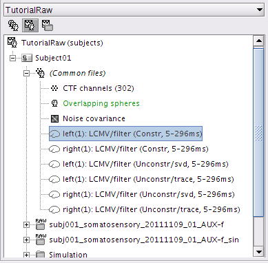Select green Overlapping spheres entry

(x=101, y=103)
